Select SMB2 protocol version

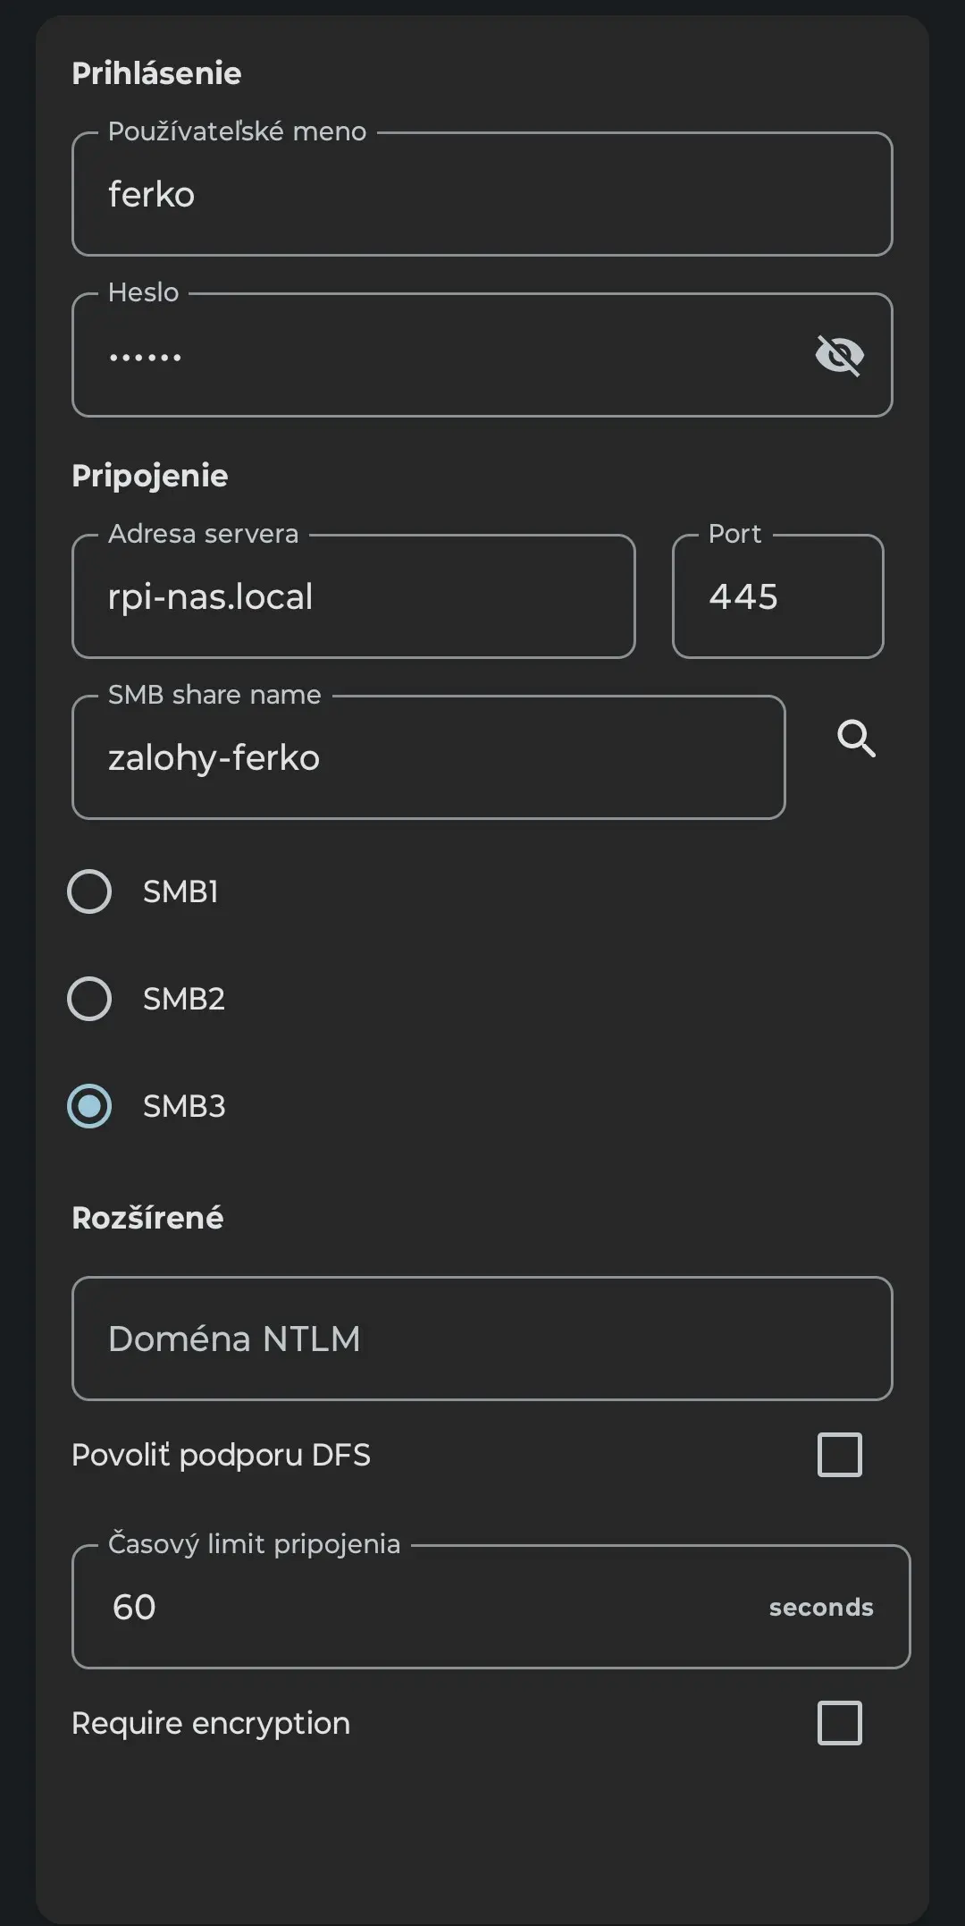click(x=88, y=999)
